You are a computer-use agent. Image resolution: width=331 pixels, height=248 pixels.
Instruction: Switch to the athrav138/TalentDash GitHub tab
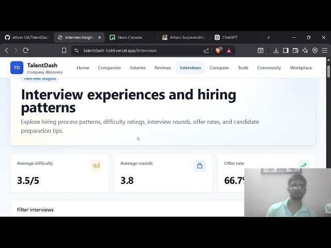click(x=27, y=38)
